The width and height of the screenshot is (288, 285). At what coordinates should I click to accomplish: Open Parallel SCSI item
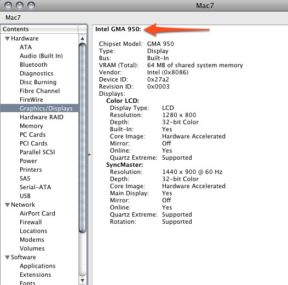click(x=37, y=152)
